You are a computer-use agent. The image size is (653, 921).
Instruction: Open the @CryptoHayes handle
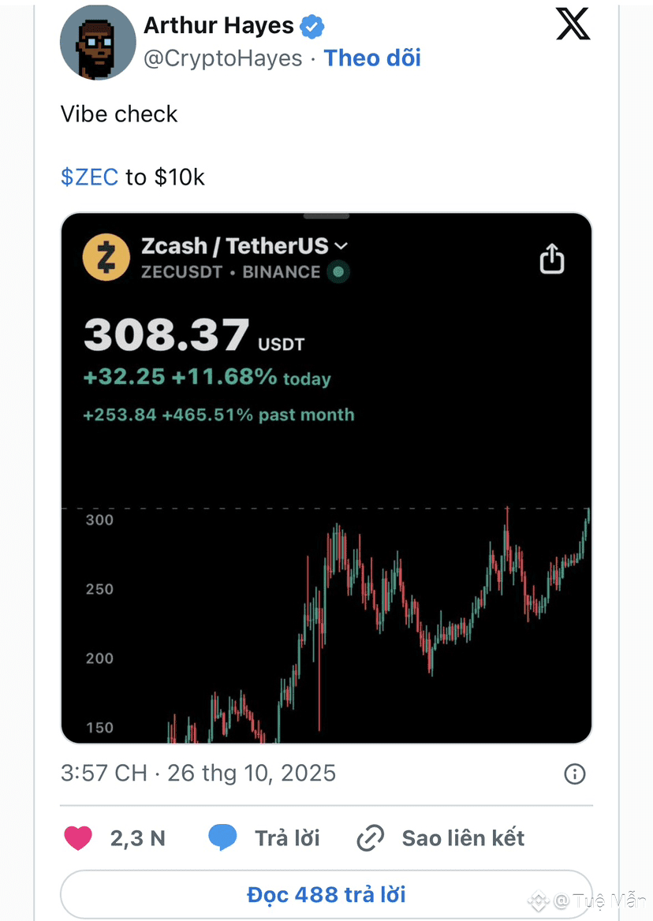(x=223, y=58)
